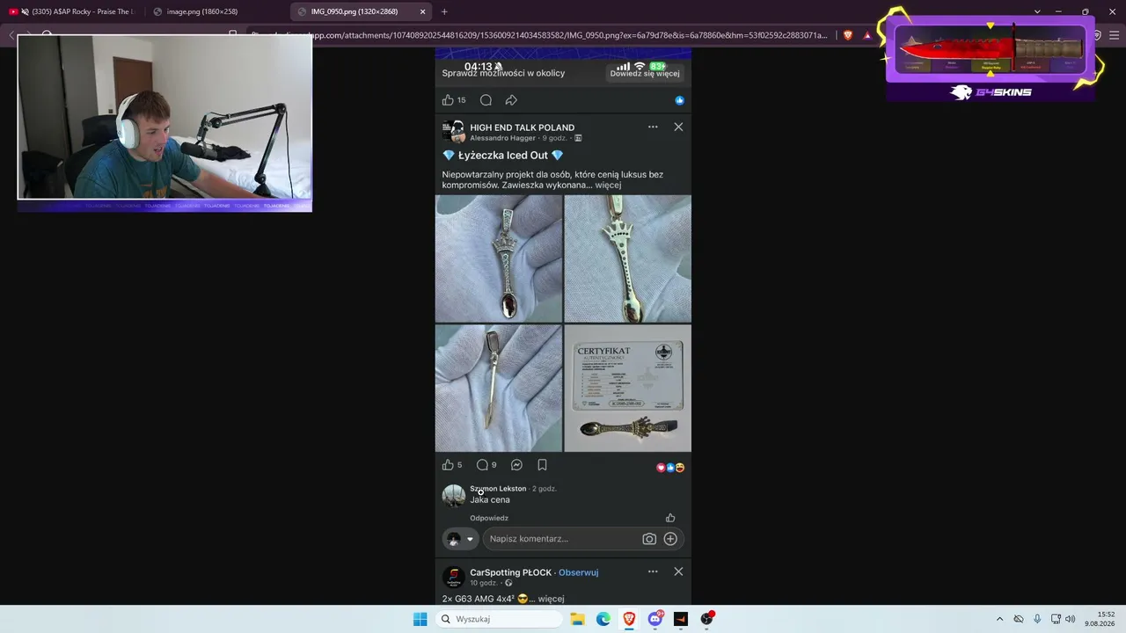Viewport: 1126px width, 633px height.
Task: Open Szymon Lekston's name link
Action: click(498, 489)
